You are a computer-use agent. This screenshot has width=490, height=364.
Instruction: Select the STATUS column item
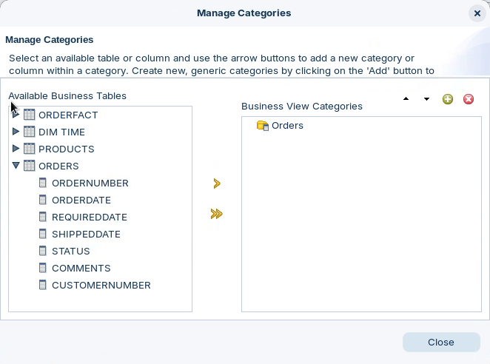click(70, 251)
